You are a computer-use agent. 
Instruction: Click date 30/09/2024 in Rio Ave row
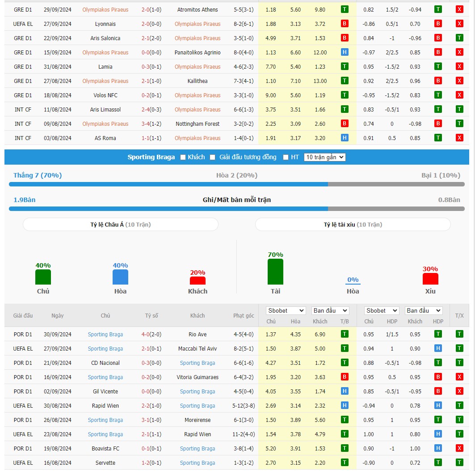pos(58,335)
